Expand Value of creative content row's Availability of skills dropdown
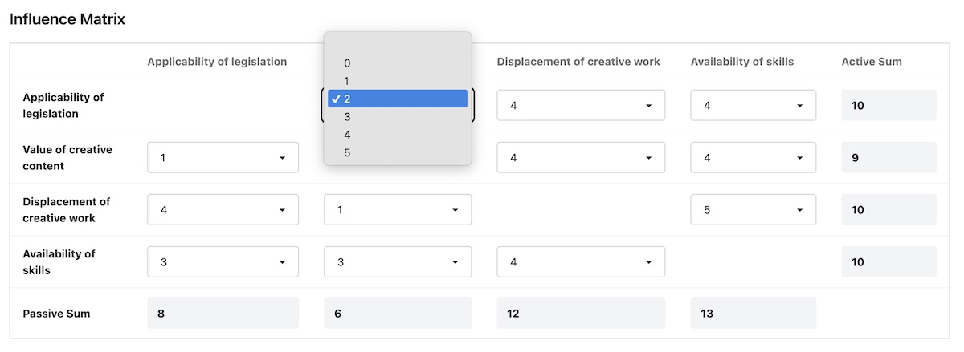964x352 pixels. point(753,157)
